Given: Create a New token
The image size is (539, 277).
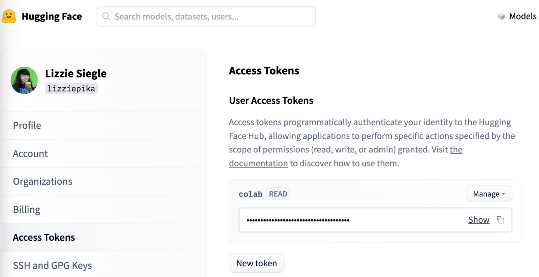Looking at the screenshot, I should point(257,263).
